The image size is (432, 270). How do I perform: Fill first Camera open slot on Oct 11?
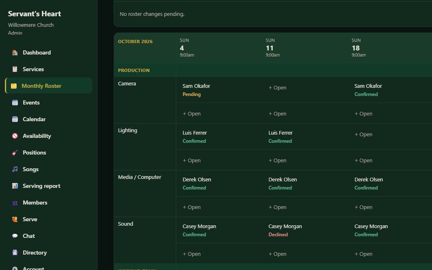coord(277,88)
